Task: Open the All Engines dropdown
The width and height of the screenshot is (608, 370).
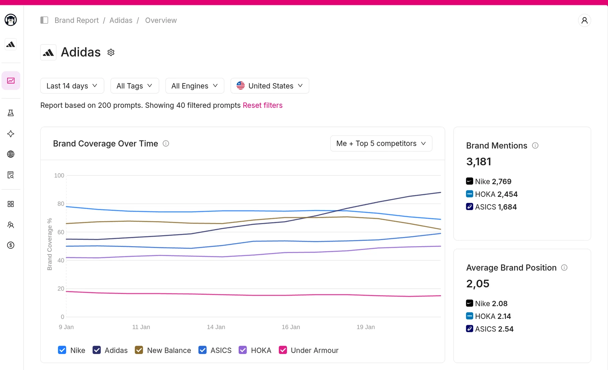Action: pos(195,86)
